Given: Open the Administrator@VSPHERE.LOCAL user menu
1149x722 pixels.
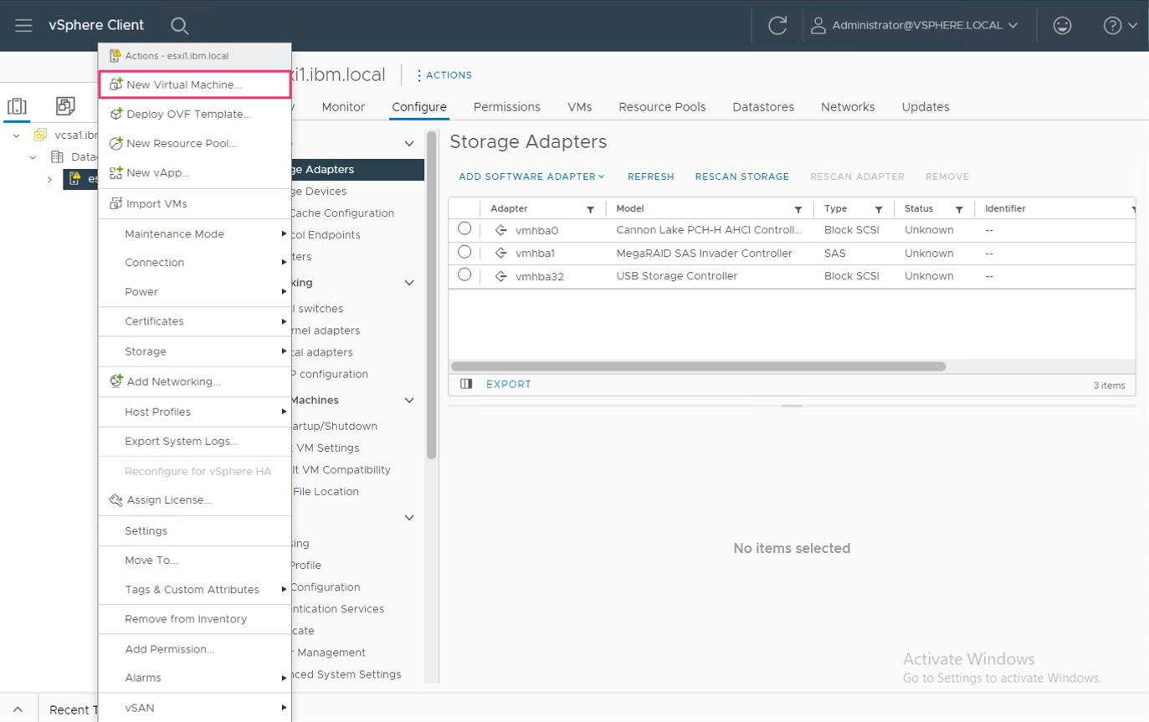Looking at the screenshot, I should (914, 25).
